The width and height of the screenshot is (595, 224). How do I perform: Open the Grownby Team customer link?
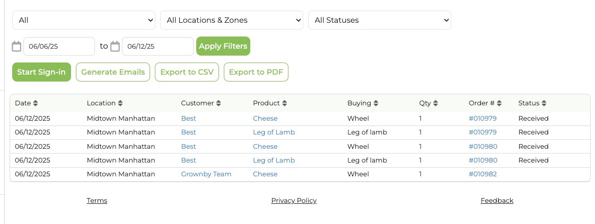point(206,174)
